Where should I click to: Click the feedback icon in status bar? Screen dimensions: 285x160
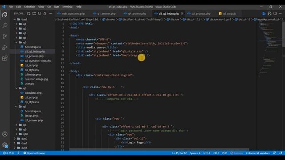tap(274, 153)
